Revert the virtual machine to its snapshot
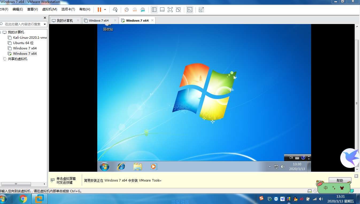360x204 pixels. click(x=135, y=10)
